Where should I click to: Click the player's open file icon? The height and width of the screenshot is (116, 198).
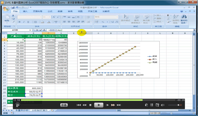pyautogui.click(x=146, y=105)
